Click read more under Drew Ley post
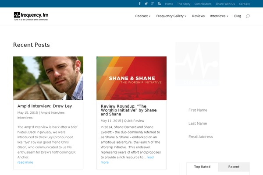 pos(25,162)
